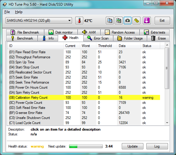Click the Update button

coord(132,146)
